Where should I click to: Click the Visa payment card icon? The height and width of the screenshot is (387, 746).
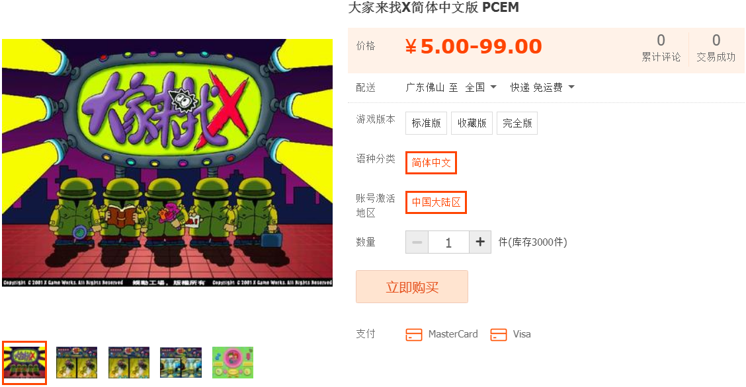tap(498, 335)
